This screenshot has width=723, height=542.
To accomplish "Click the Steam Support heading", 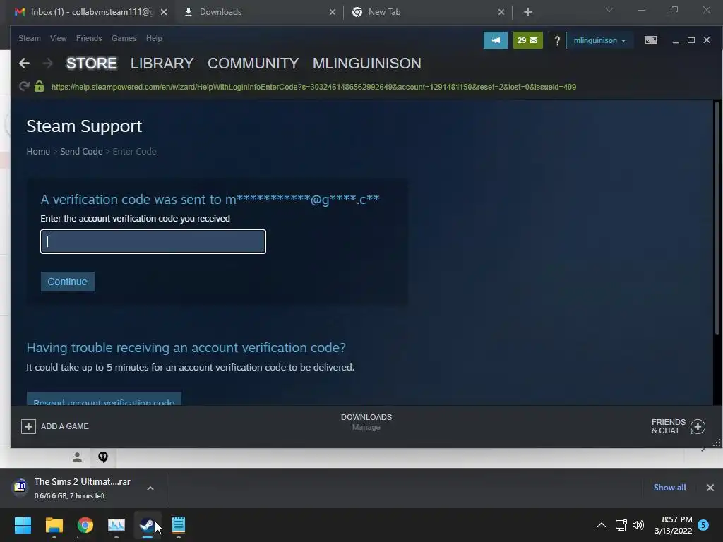I will 84,126.
